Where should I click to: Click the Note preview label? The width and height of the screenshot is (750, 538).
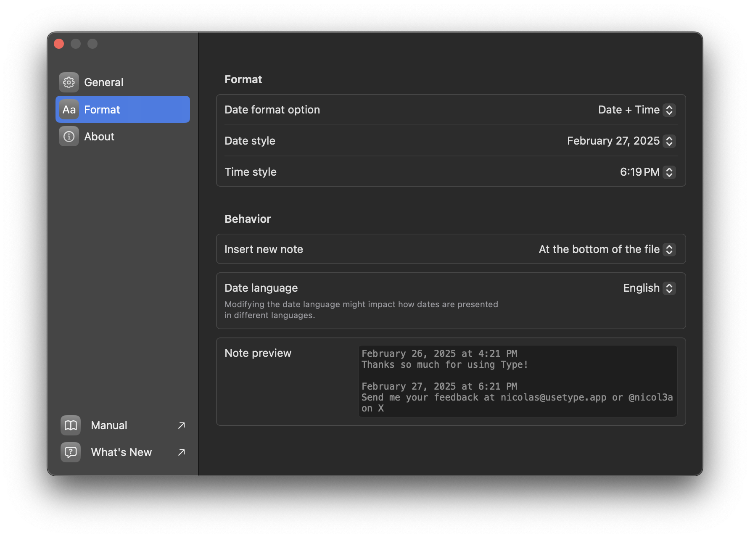point(258,353)
